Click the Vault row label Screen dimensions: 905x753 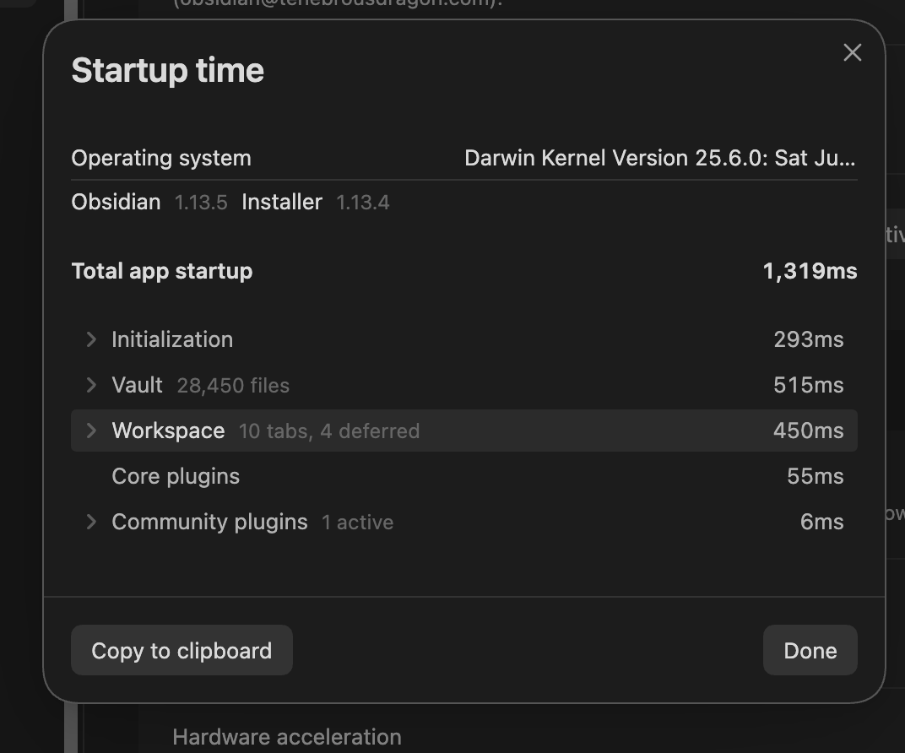pyautogui.click(x=137, y=385)
